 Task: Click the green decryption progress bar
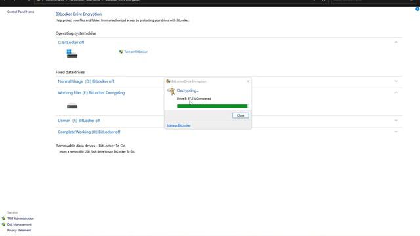[x=213, y=106]
